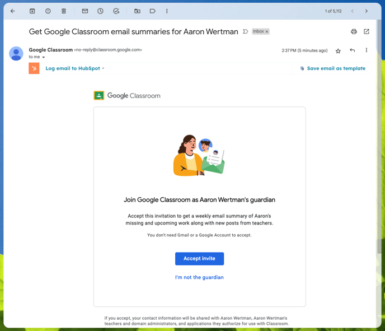Snooze this email with clock icon

[100, 11]
